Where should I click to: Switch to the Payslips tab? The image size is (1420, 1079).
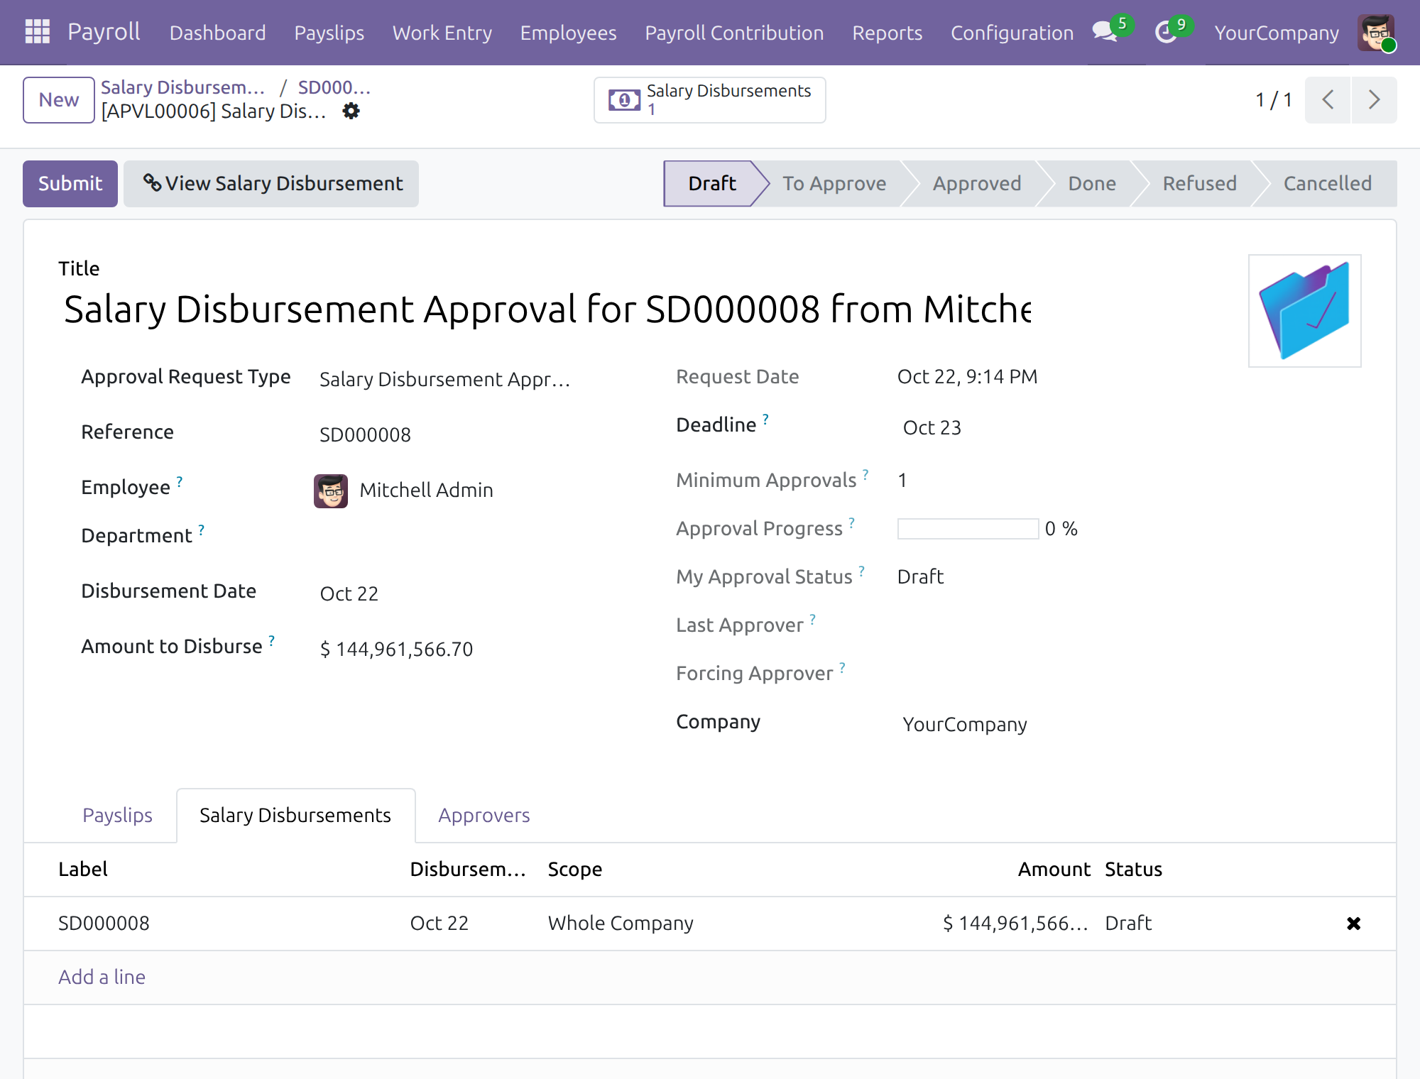point(117,816)
